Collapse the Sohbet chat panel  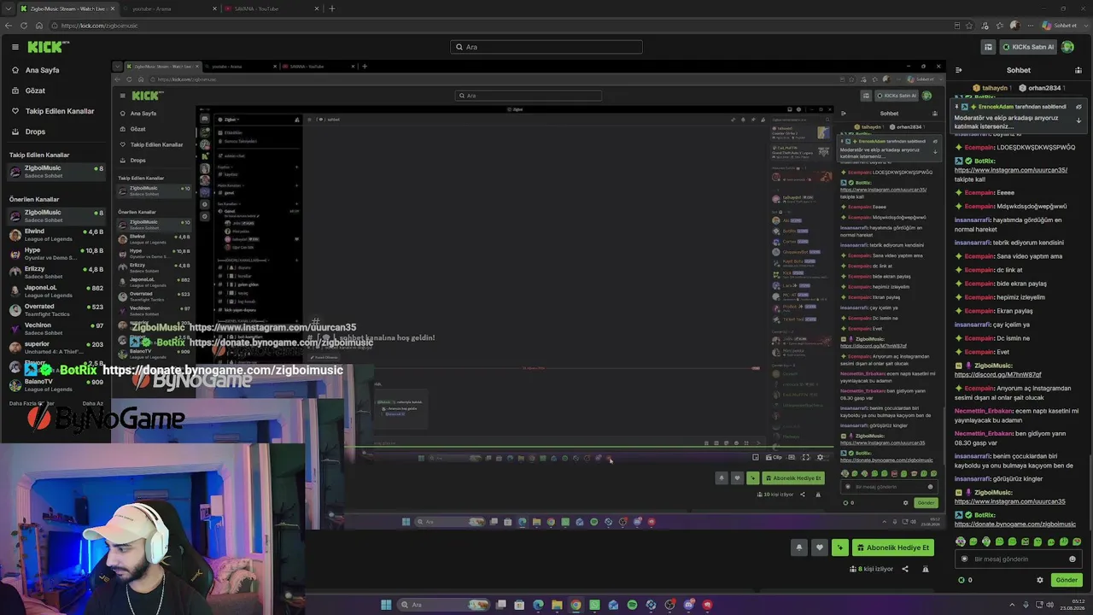tap(959, 70)
